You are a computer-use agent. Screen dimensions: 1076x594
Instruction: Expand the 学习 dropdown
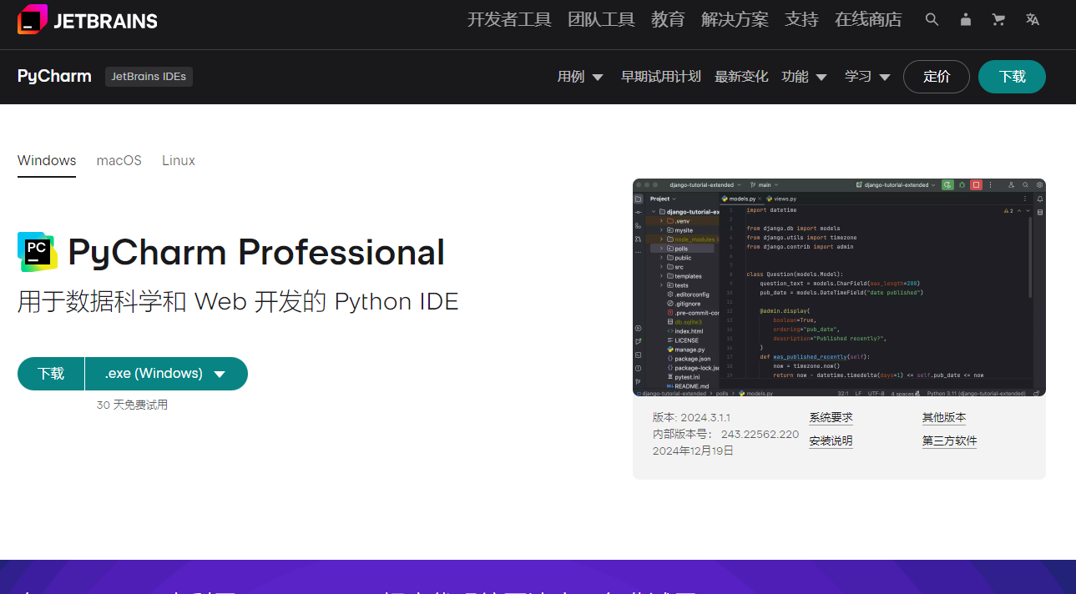click(x=867, y=77)
